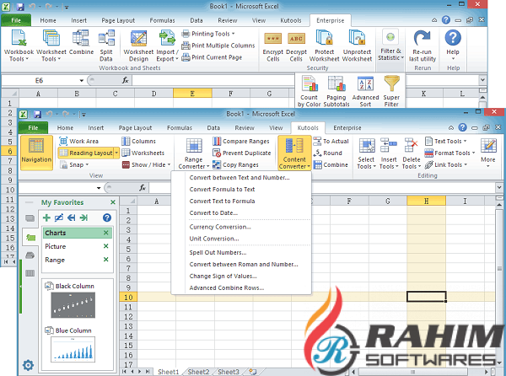Click Combine in Kutools ribbon
The width and height of the screenshot is (506, 376).
(x=331, y=164)
